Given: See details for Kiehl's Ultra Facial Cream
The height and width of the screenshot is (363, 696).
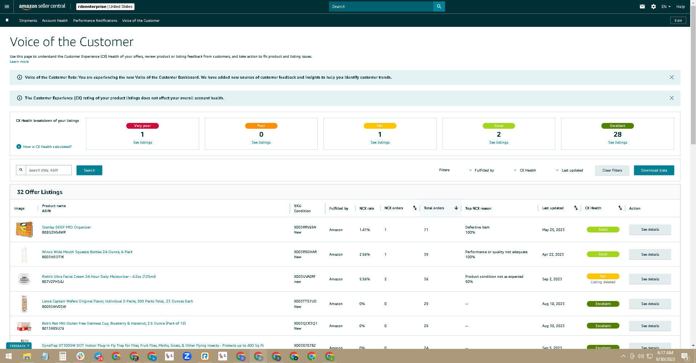Looking at the screenshot, I should coord(650,279).
